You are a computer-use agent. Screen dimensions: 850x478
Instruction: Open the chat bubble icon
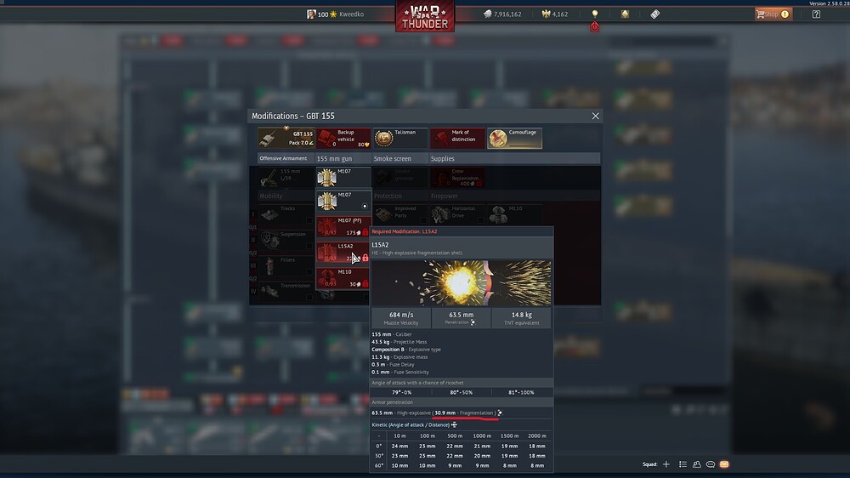click(x=710, y=464)
